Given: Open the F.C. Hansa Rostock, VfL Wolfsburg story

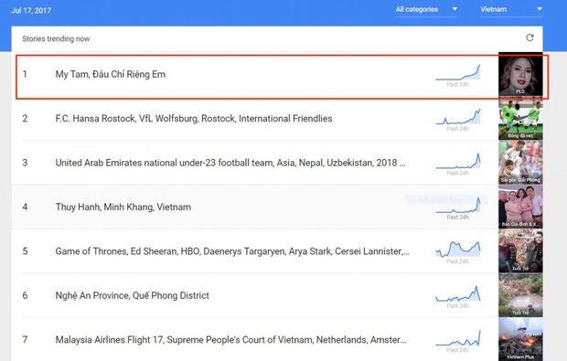Looking at the screenshot, I should click(194, 119).
